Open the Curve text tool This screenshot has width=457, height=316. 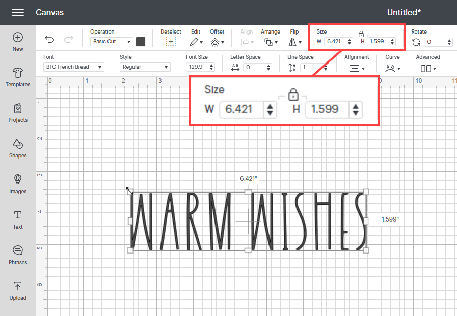tap(393, 69)
